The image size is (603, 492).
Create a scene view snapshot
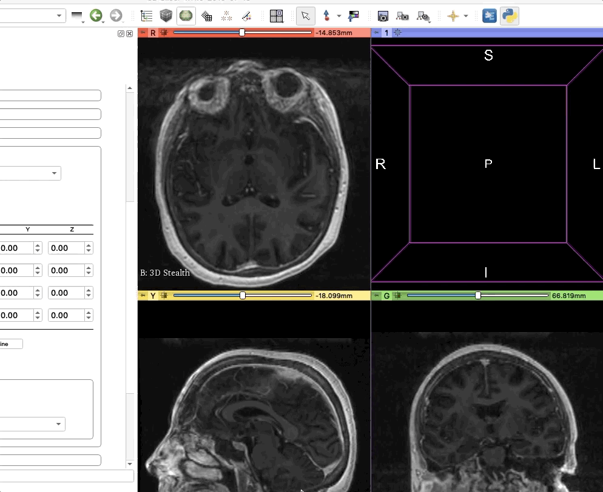(402, 16)
